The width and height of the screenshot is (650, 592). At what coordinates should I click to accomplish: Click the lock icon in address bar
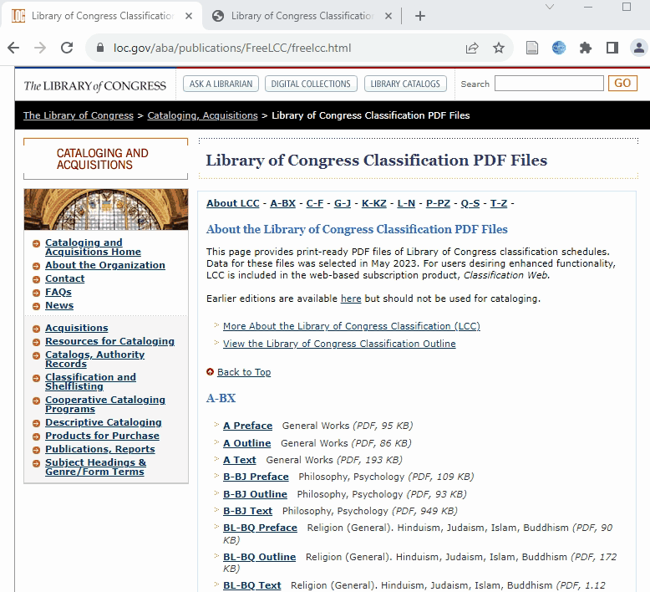point(100,48)
